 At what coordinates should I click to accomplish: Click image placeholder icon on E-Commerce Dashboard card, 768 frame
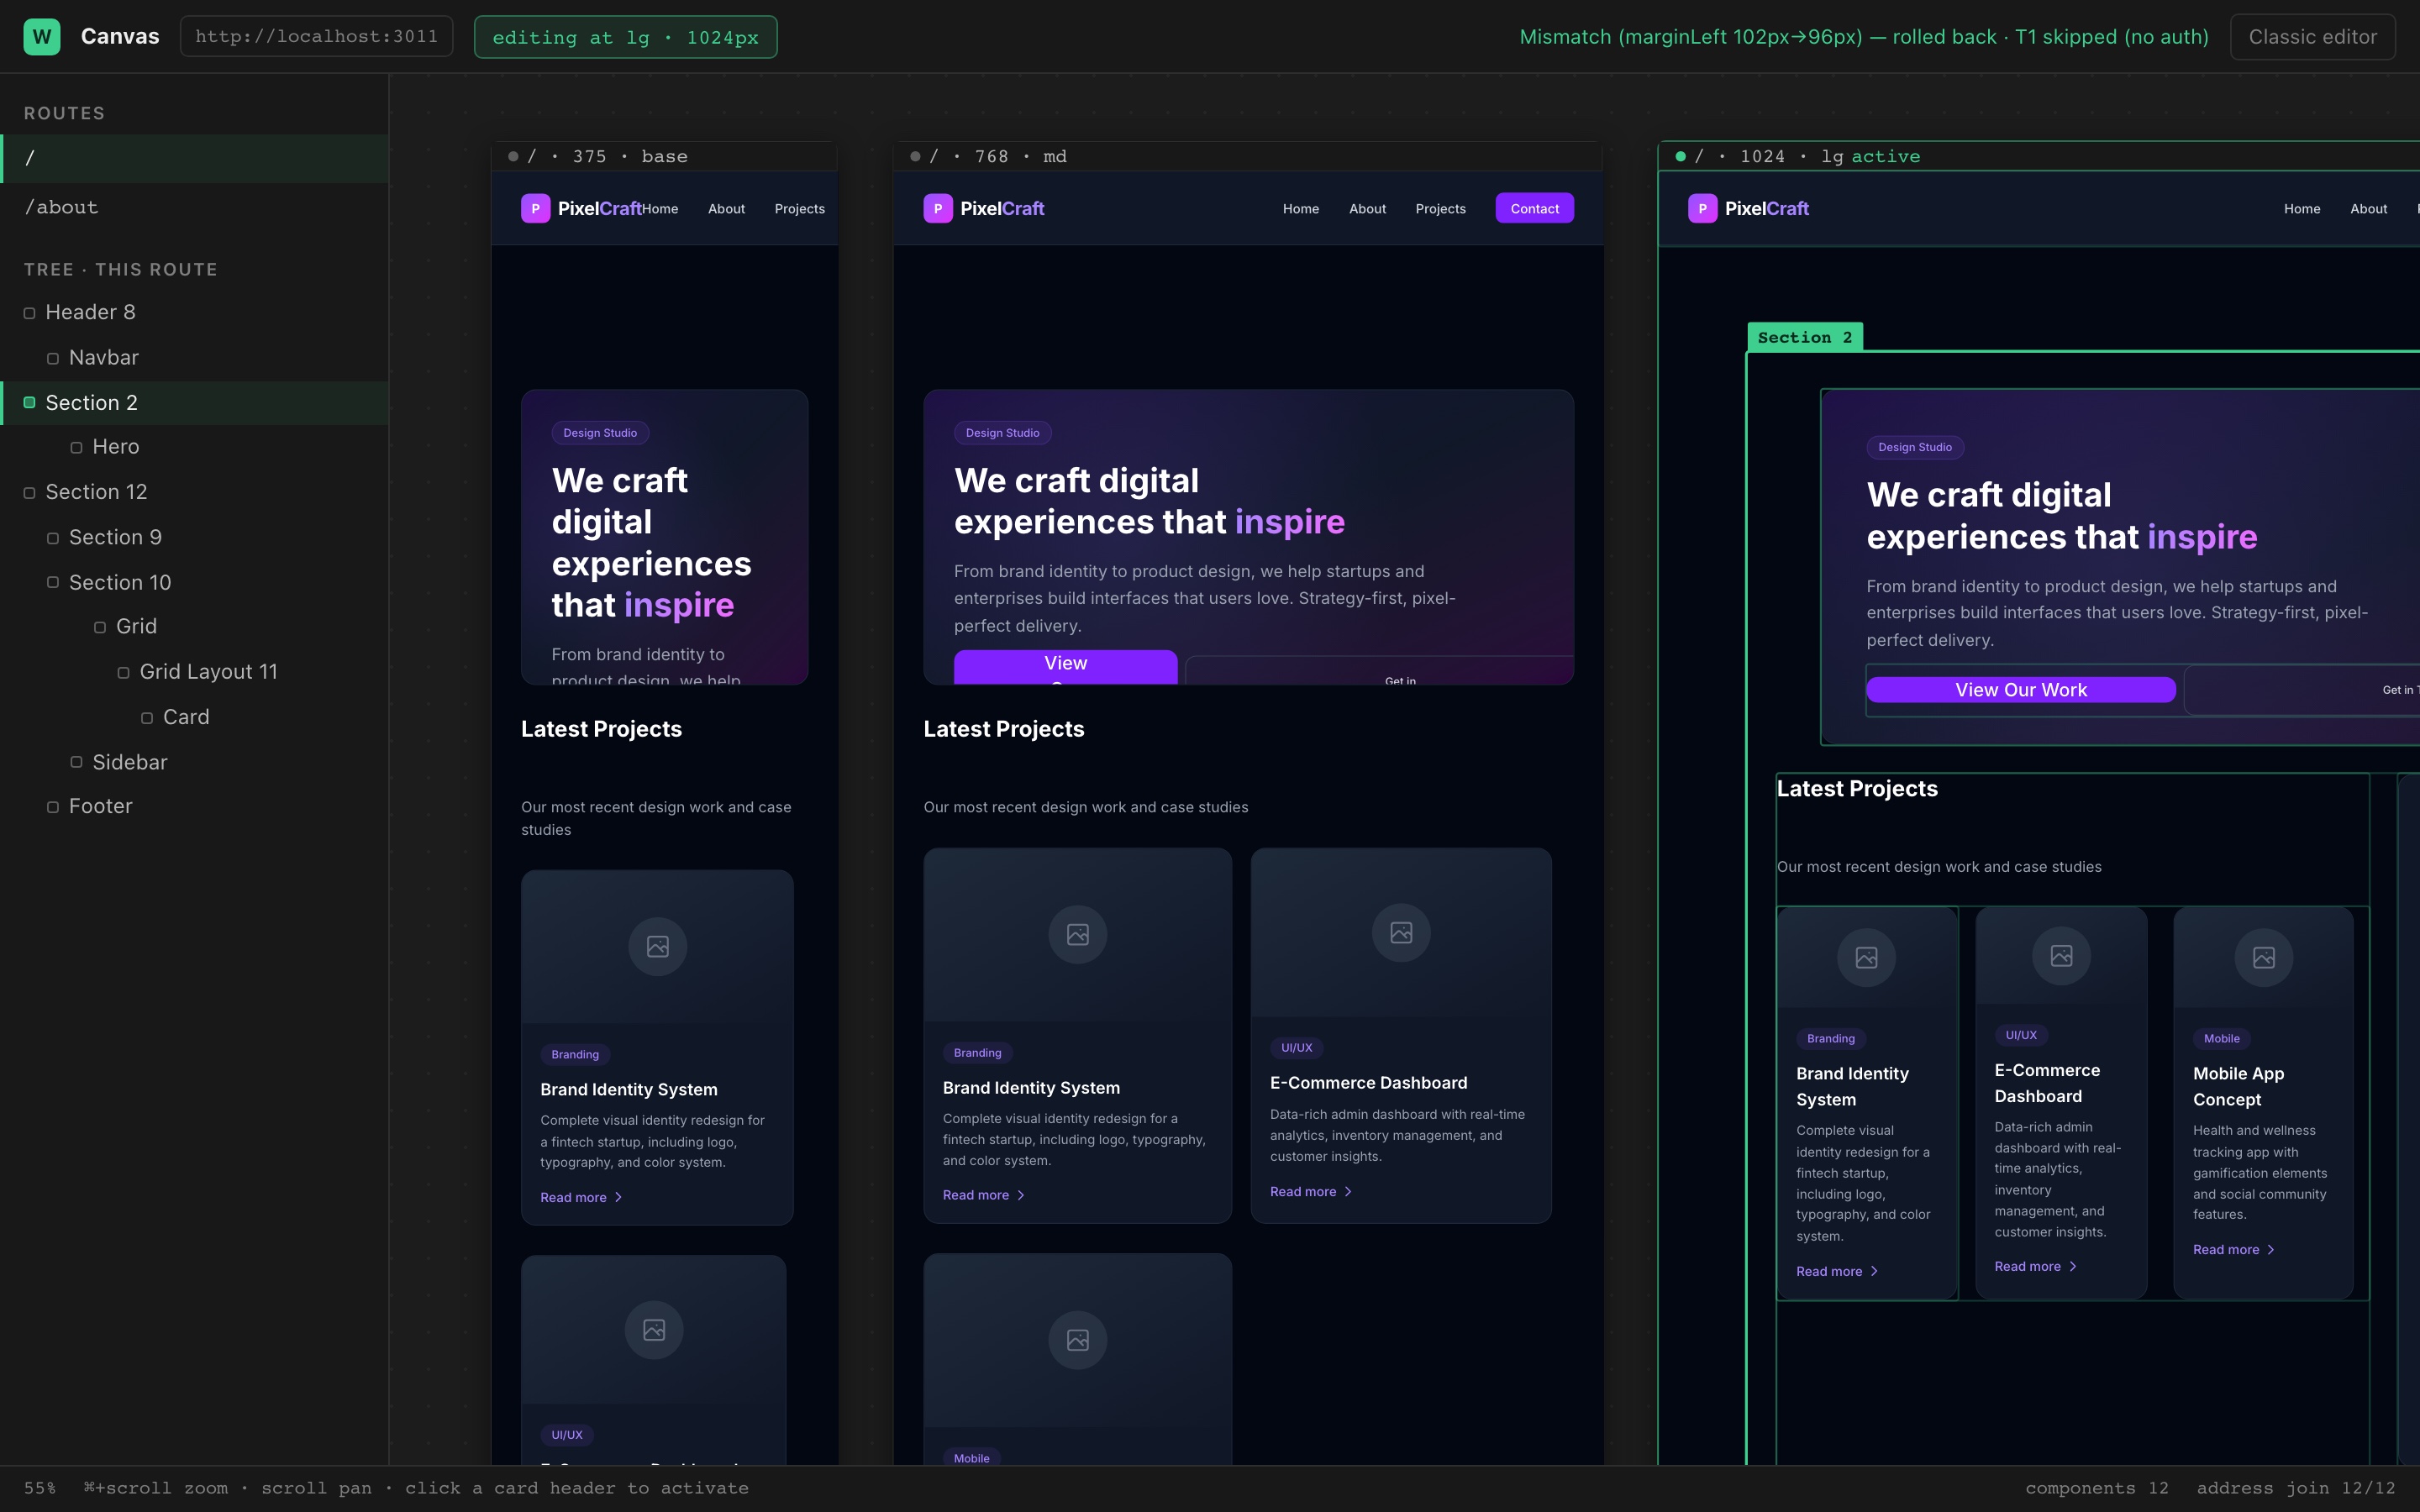coord(1401,932)
